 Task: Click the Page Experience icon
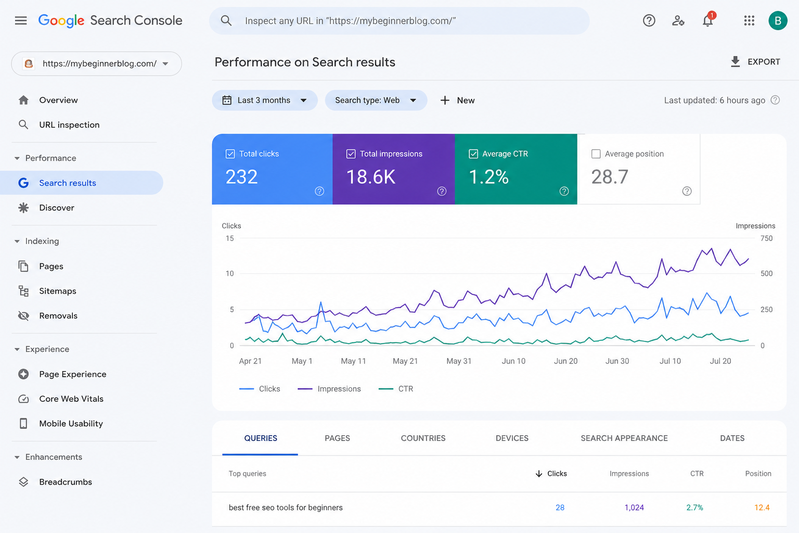pos(23,374)
